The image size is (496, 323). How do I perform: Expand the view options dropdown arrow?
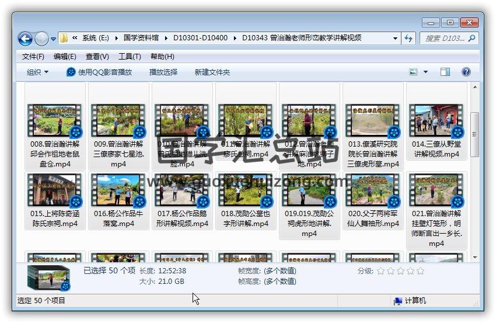point(425,72)
